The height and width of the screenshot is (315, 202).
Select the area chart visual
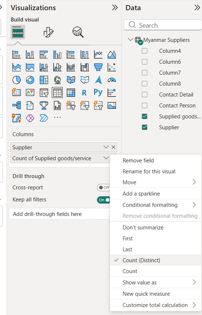tap(112, 54)
